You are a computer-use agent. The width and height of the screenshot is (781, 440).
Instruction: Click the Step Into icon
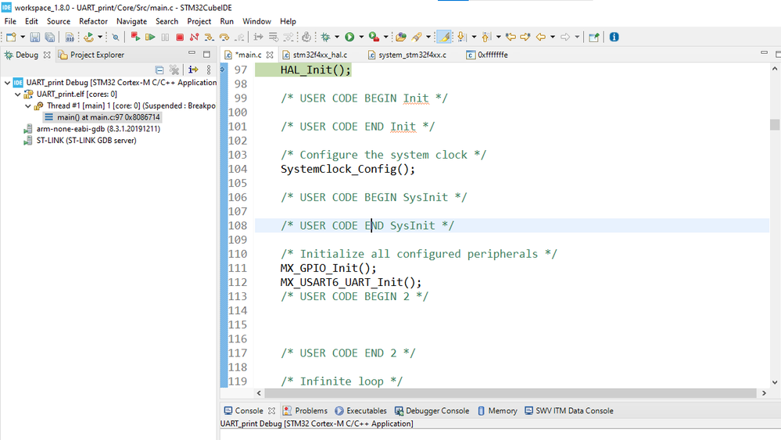coord(210,37)
